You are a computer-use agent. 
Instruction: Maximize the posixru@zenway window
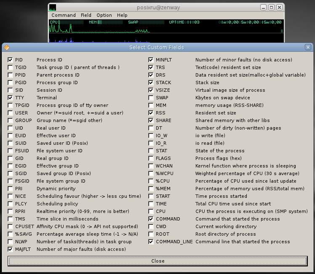coord(271,8)
